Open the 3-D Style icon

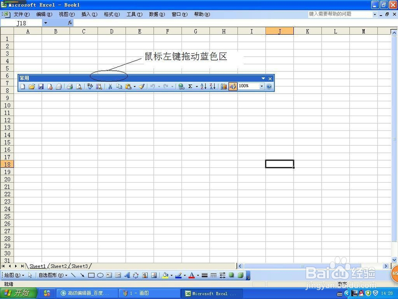(x=240, y=275)
